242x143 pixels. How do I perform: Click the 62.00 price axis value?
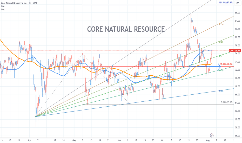point(237,111)
